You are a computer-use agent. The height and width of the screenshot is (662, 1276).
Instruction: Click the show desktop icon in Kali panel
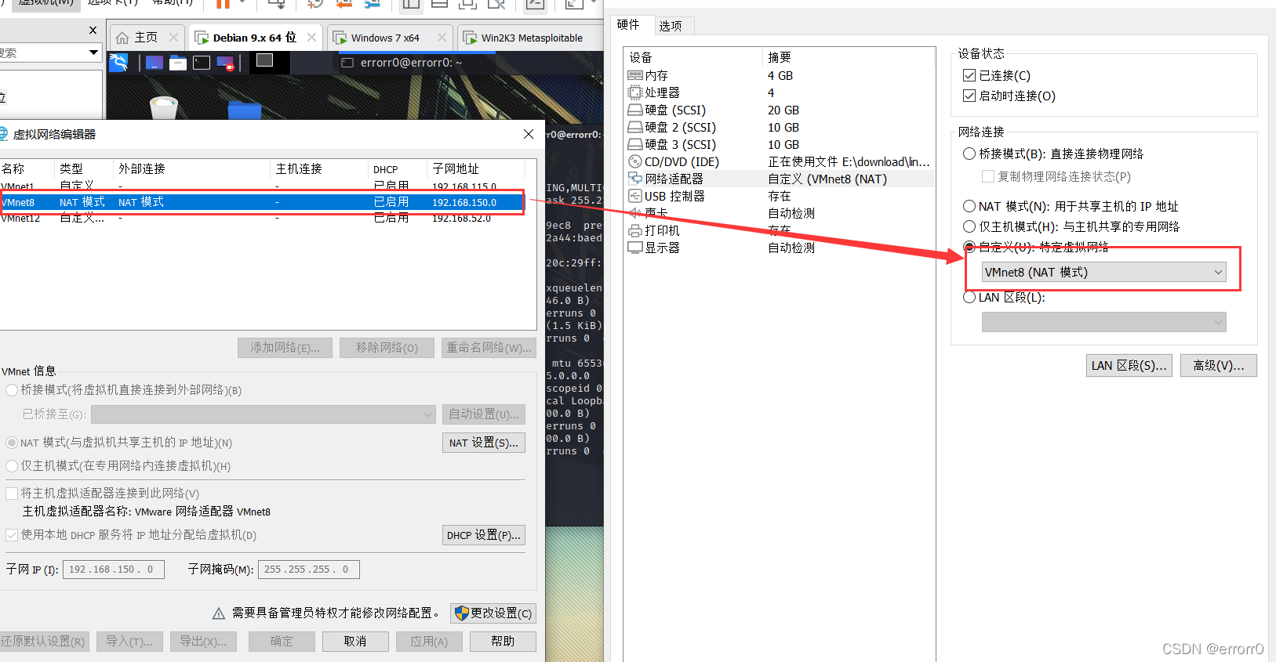pos(155,63)
